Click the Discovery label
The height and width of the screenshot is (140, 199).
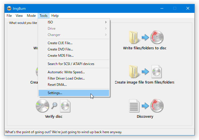click(145, 117)
